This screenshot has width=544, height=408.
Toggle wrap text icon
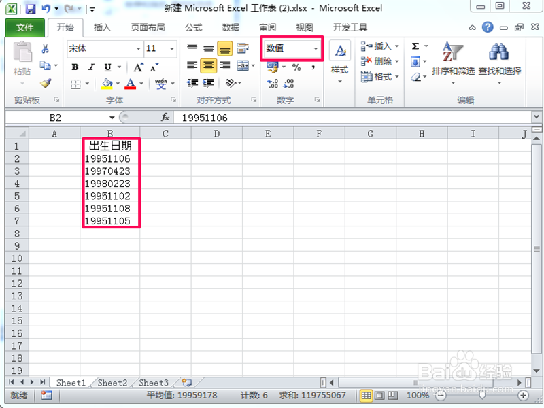point(243,48)
